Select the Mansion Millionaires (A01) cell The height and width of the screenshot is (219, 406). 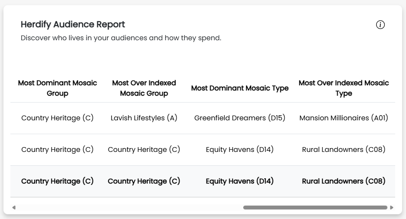344,118
